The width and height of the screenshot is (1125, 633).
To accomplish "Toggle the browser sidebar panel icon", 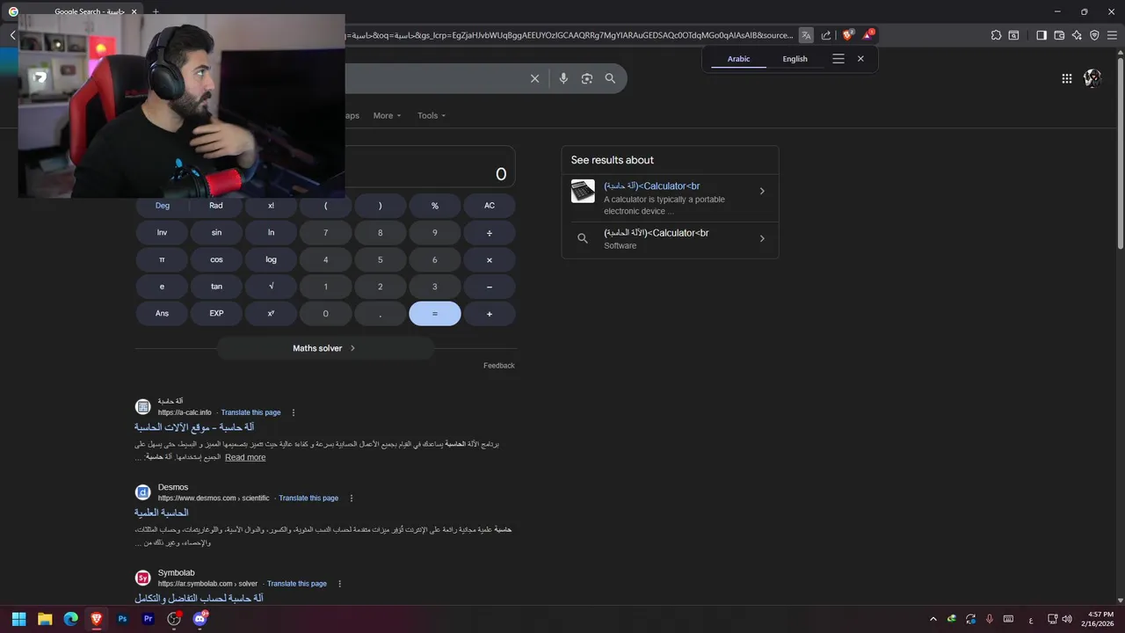I will [1042, 35].
